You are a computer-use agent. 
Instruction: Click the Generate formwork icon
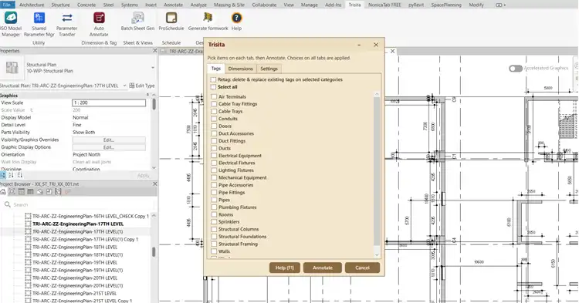pyautogui.click(x=208, y=18)
